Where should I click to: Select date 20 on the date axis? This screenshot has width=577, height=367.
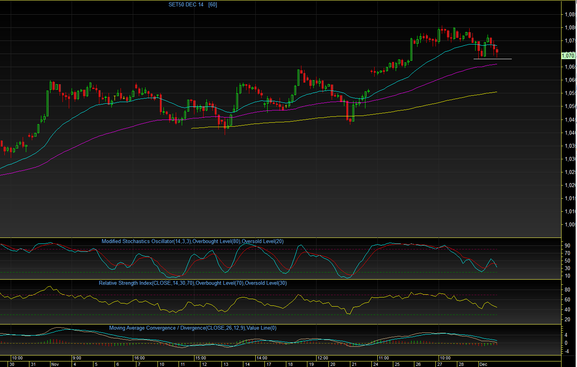pyautogui.click(x=333, y=364)
